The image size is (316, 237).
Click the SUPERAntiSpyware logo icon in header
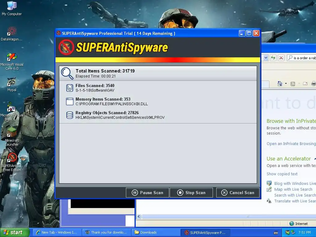tap(66, 47)
